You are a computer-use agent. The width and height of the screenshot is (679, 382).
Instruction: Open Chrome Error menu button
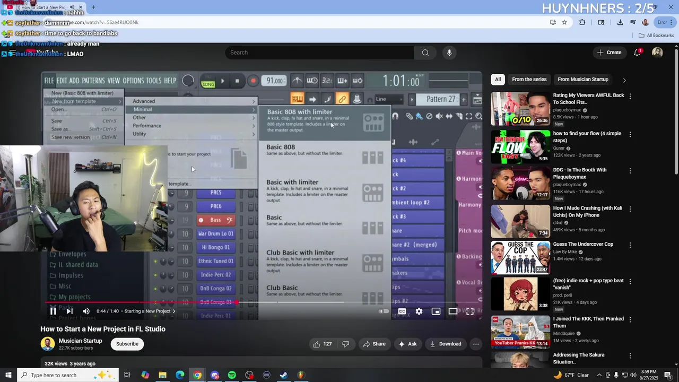pos(665,22)
